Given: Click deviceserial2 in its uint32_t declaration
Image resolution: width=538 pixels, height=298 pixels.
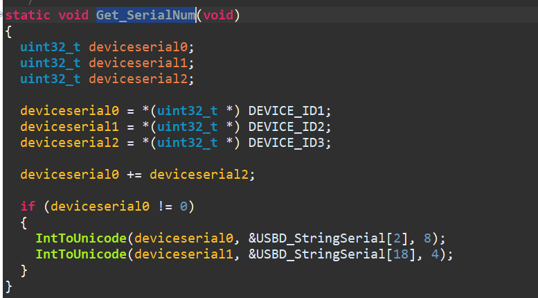Looking at the screenshot, I should point(142,79).
